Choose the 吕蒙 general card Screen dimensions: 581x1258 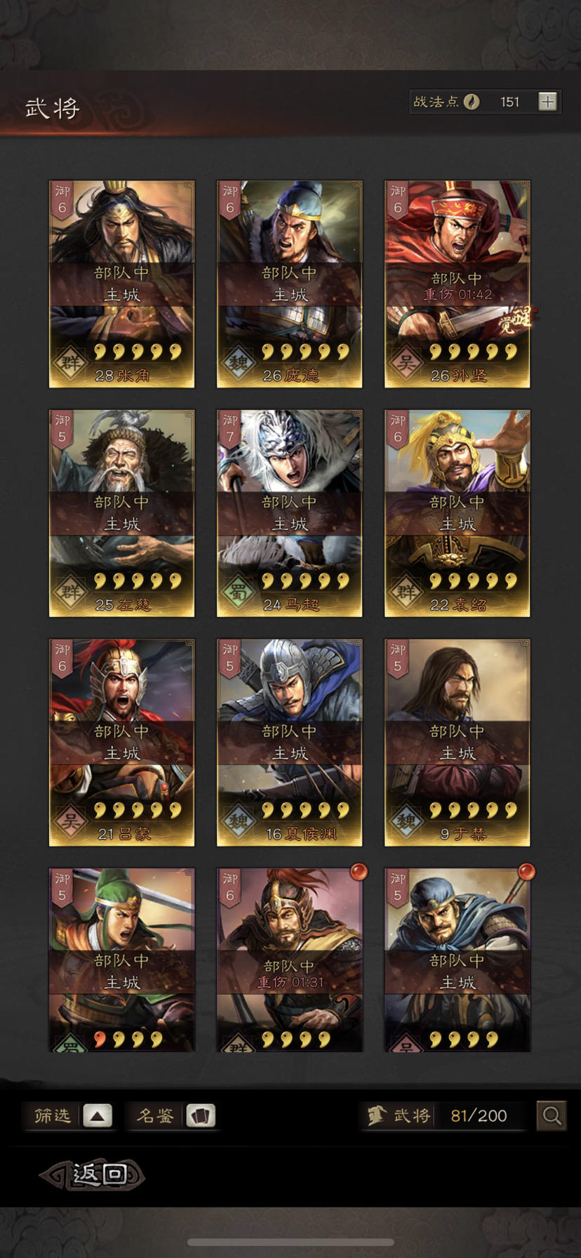(121, 743)
